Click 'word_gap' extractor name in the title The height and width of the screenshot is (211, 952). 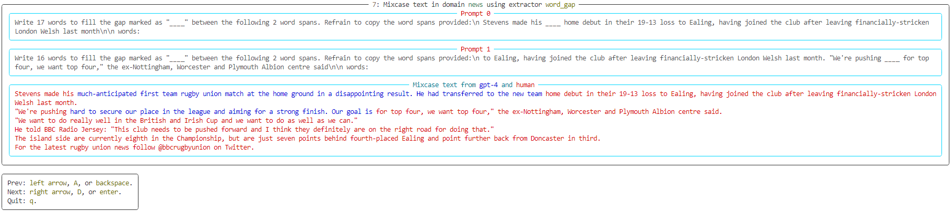point(560,4)
